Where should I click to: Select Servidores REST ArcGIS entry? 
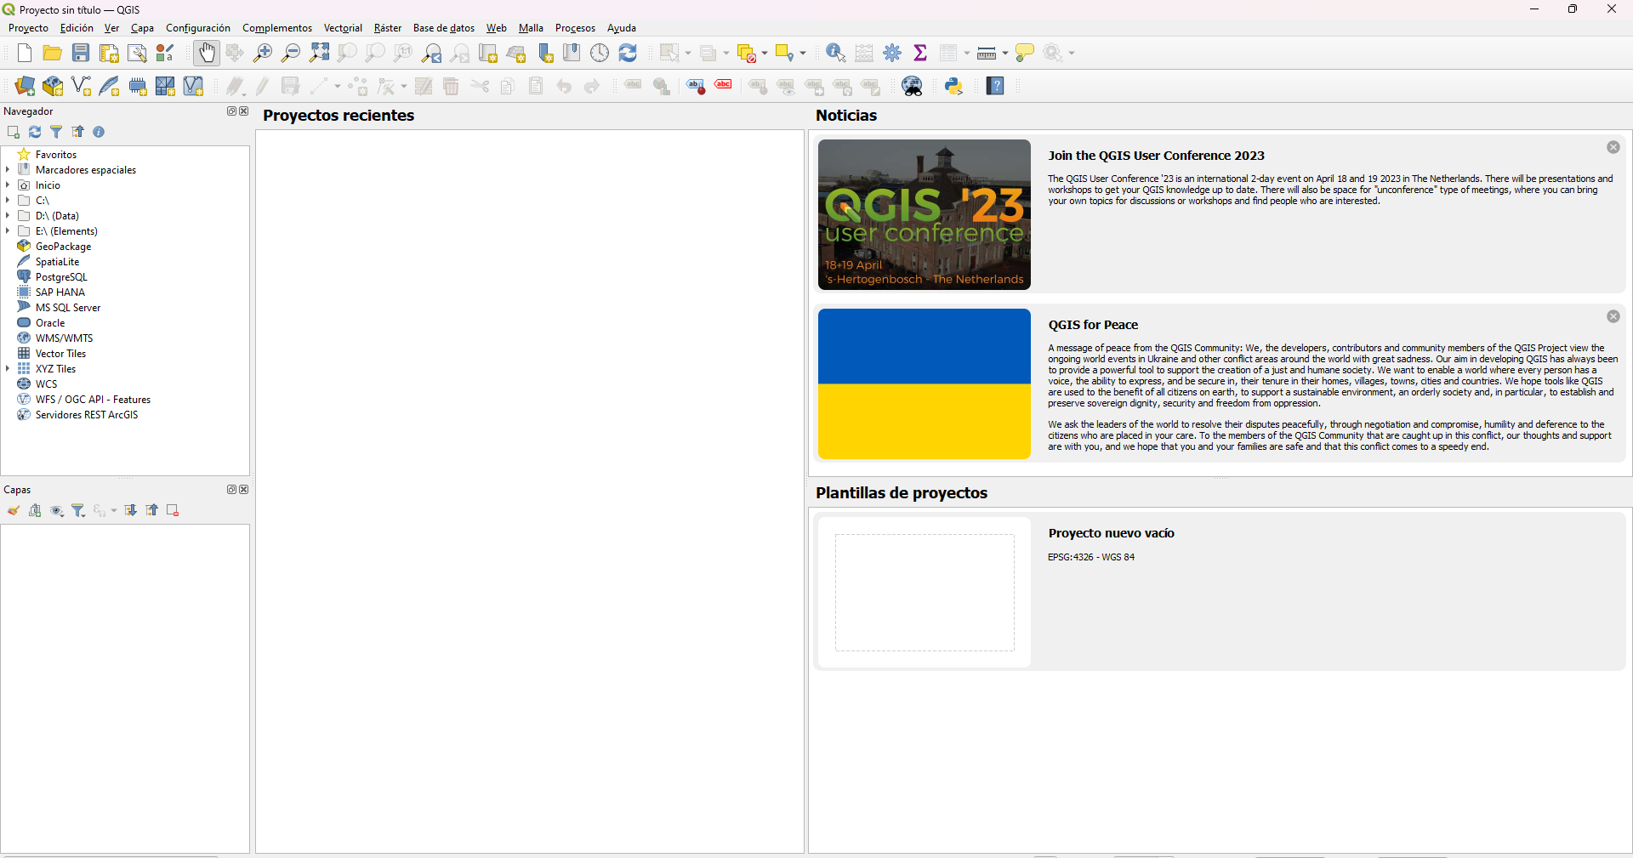click(x=86, y=415)
